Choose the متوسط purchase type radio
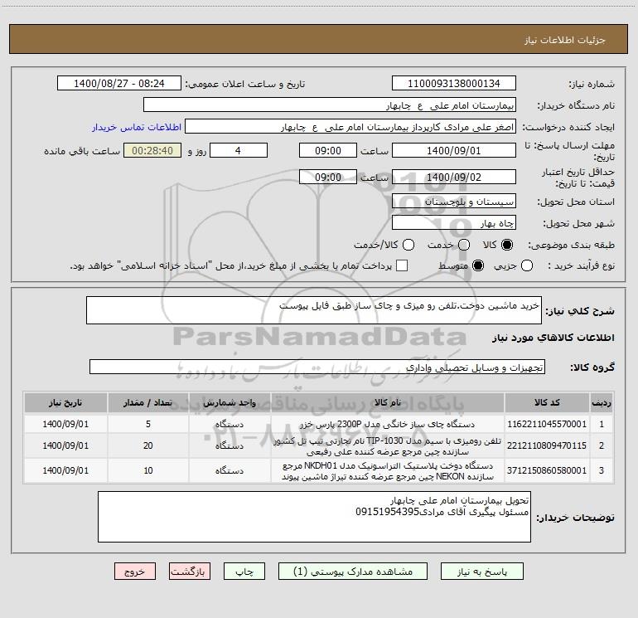 tap(478, 265)
